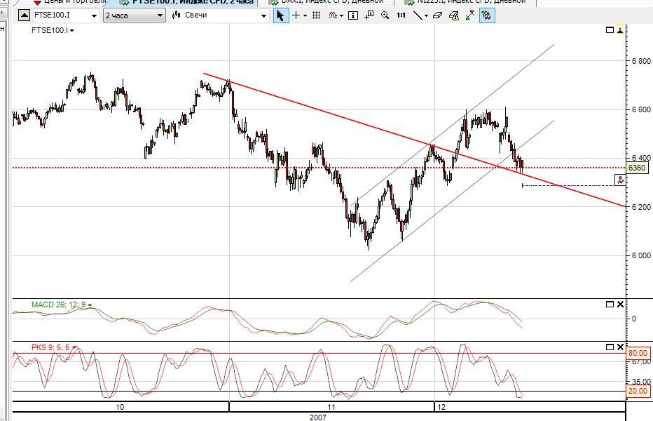The image size is (653, 421).
Task: Select the trend line drawing tool
Action: pyautogui.click(x=418, y=15)
